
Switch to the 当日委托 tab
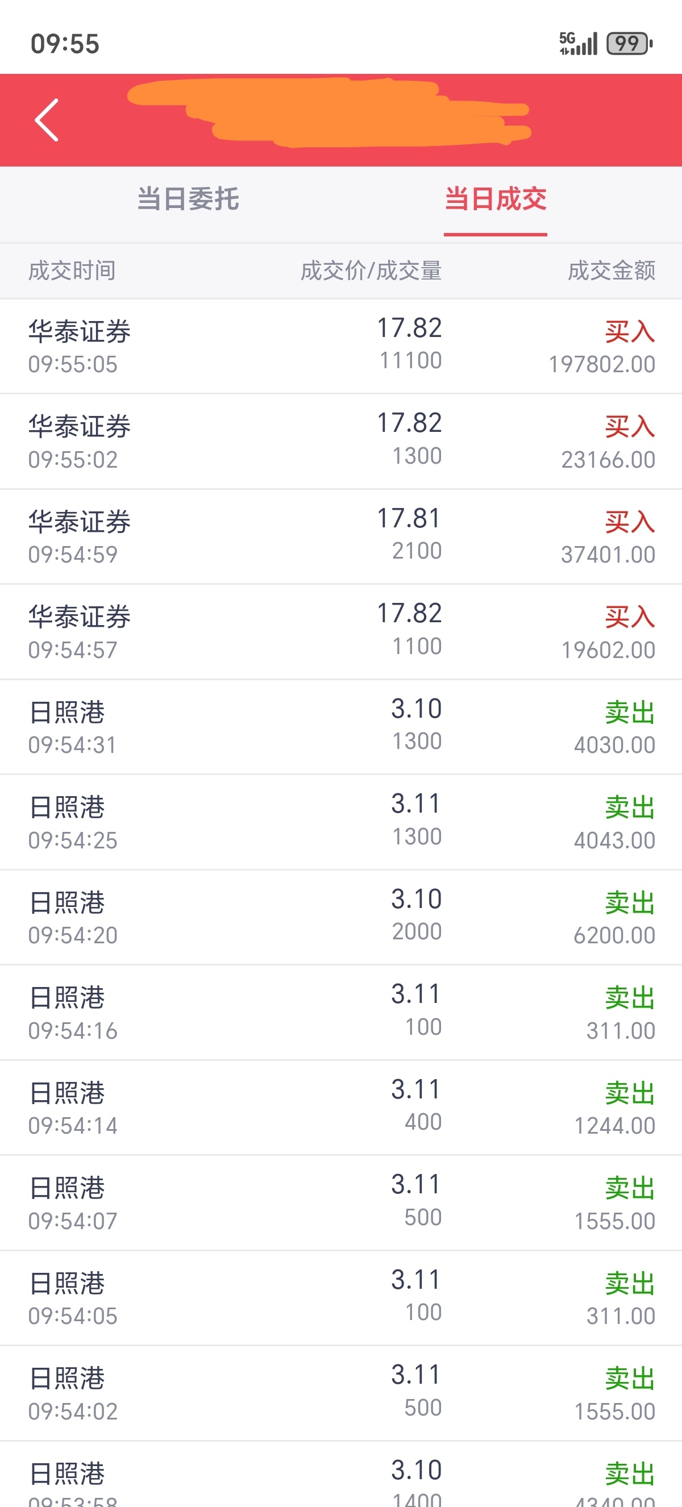188,199
